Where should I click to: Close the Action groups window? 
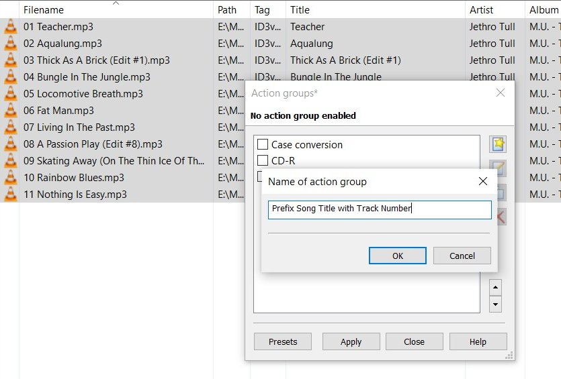point(500,93)
